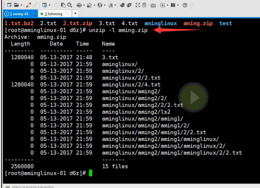Open the sessions folder icon

click(16, 5)
